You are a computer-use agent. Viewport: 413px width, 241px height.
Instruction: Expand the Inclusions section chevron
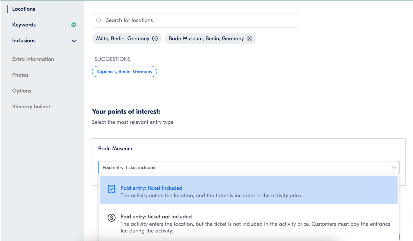pos(74,41)
